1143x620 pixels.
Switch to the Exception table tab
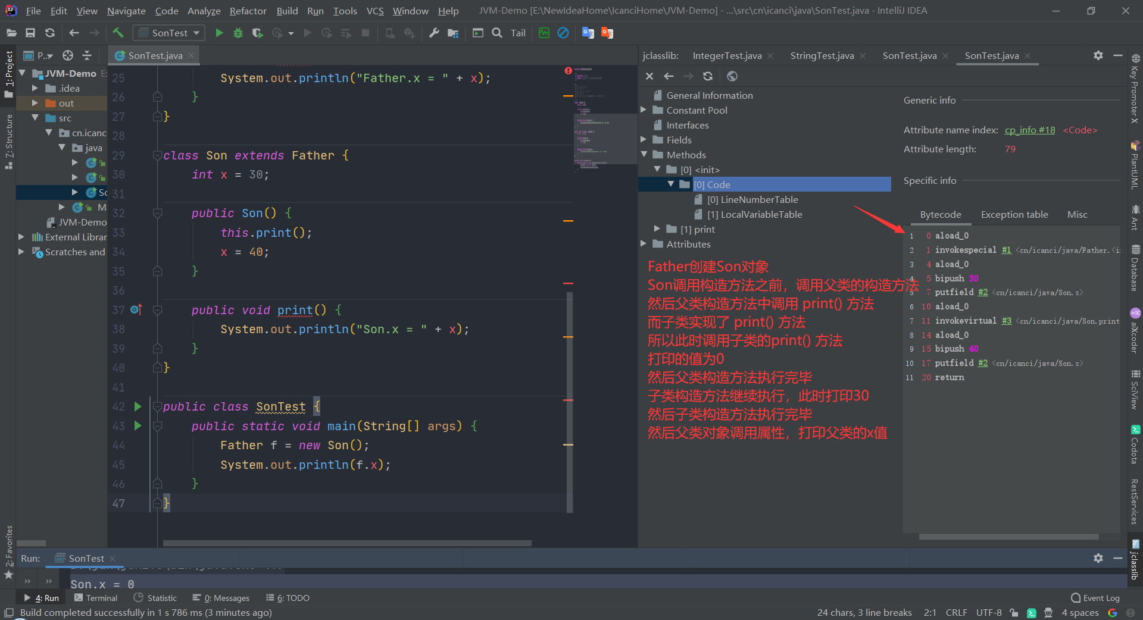point(1014,215)
